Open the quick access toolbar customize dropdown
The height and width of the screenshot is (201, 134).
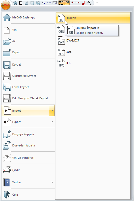pos(97,3)
